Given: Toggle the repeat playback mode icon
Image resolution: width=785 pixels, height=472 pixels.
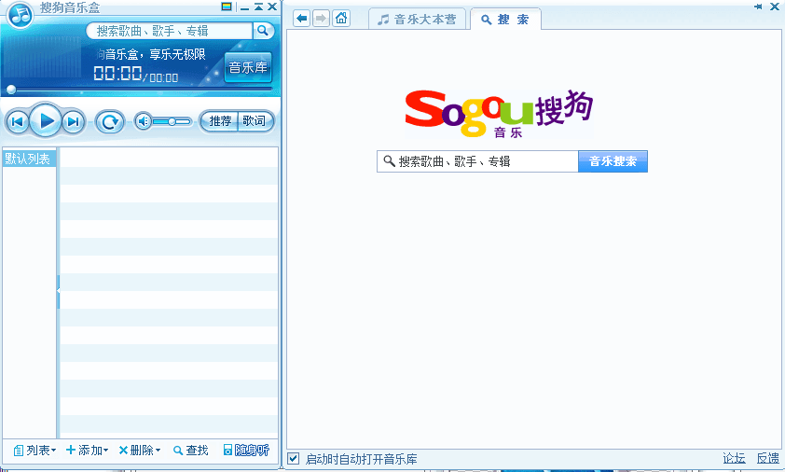Looking at the screenshot, I should [110, 121].
